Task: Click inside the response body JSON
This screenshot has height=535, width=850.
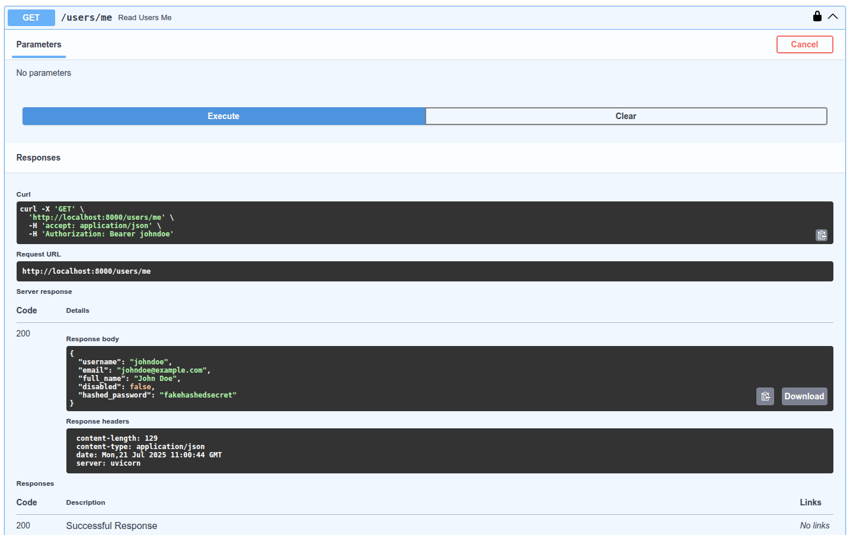Action: pyautogui.click(x=356, y=378)
